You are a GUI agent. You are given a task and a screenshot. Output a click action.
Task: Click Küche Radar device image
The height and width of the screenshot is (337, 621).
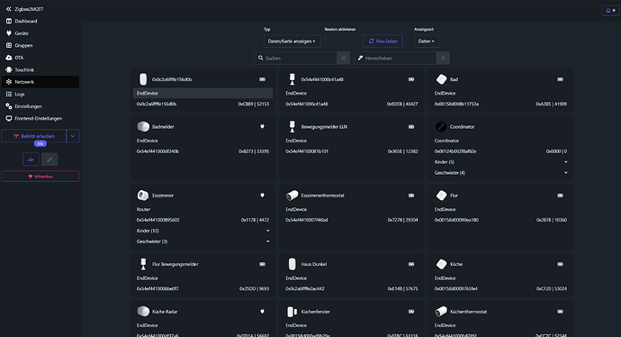click(143, 311)
